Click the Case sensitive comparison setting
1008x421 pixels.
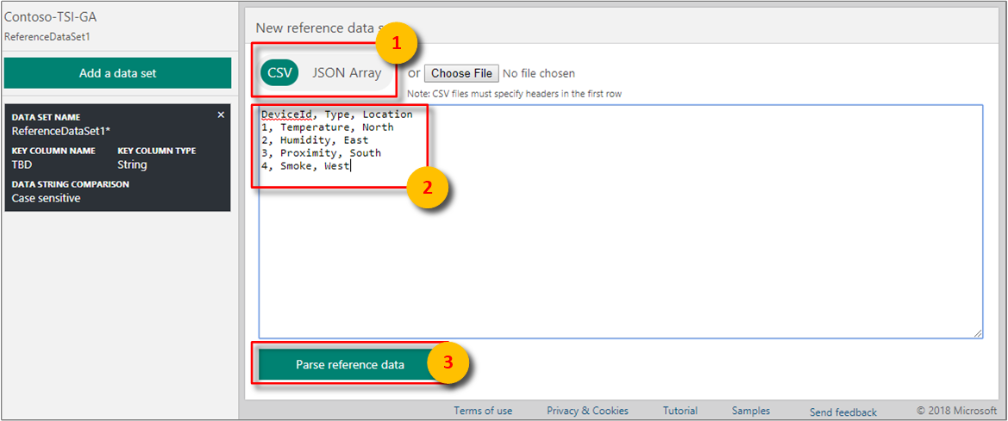46,198
